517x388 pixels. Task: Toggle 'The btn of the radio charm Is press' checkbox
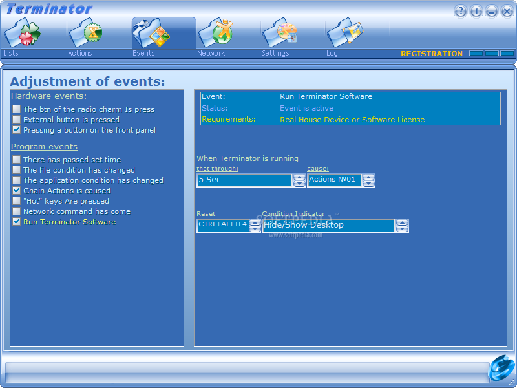(17, 109)
